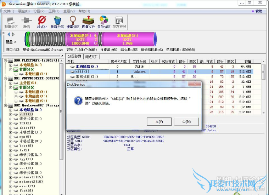
Task: Open the 查看(V) menu
Action: coord(69,11)
